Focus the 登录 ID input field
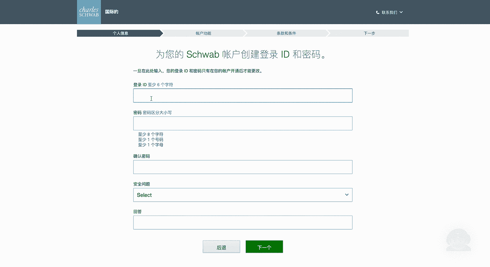Image resolution: width=490 pixels, height=267 pixels. 243,95
